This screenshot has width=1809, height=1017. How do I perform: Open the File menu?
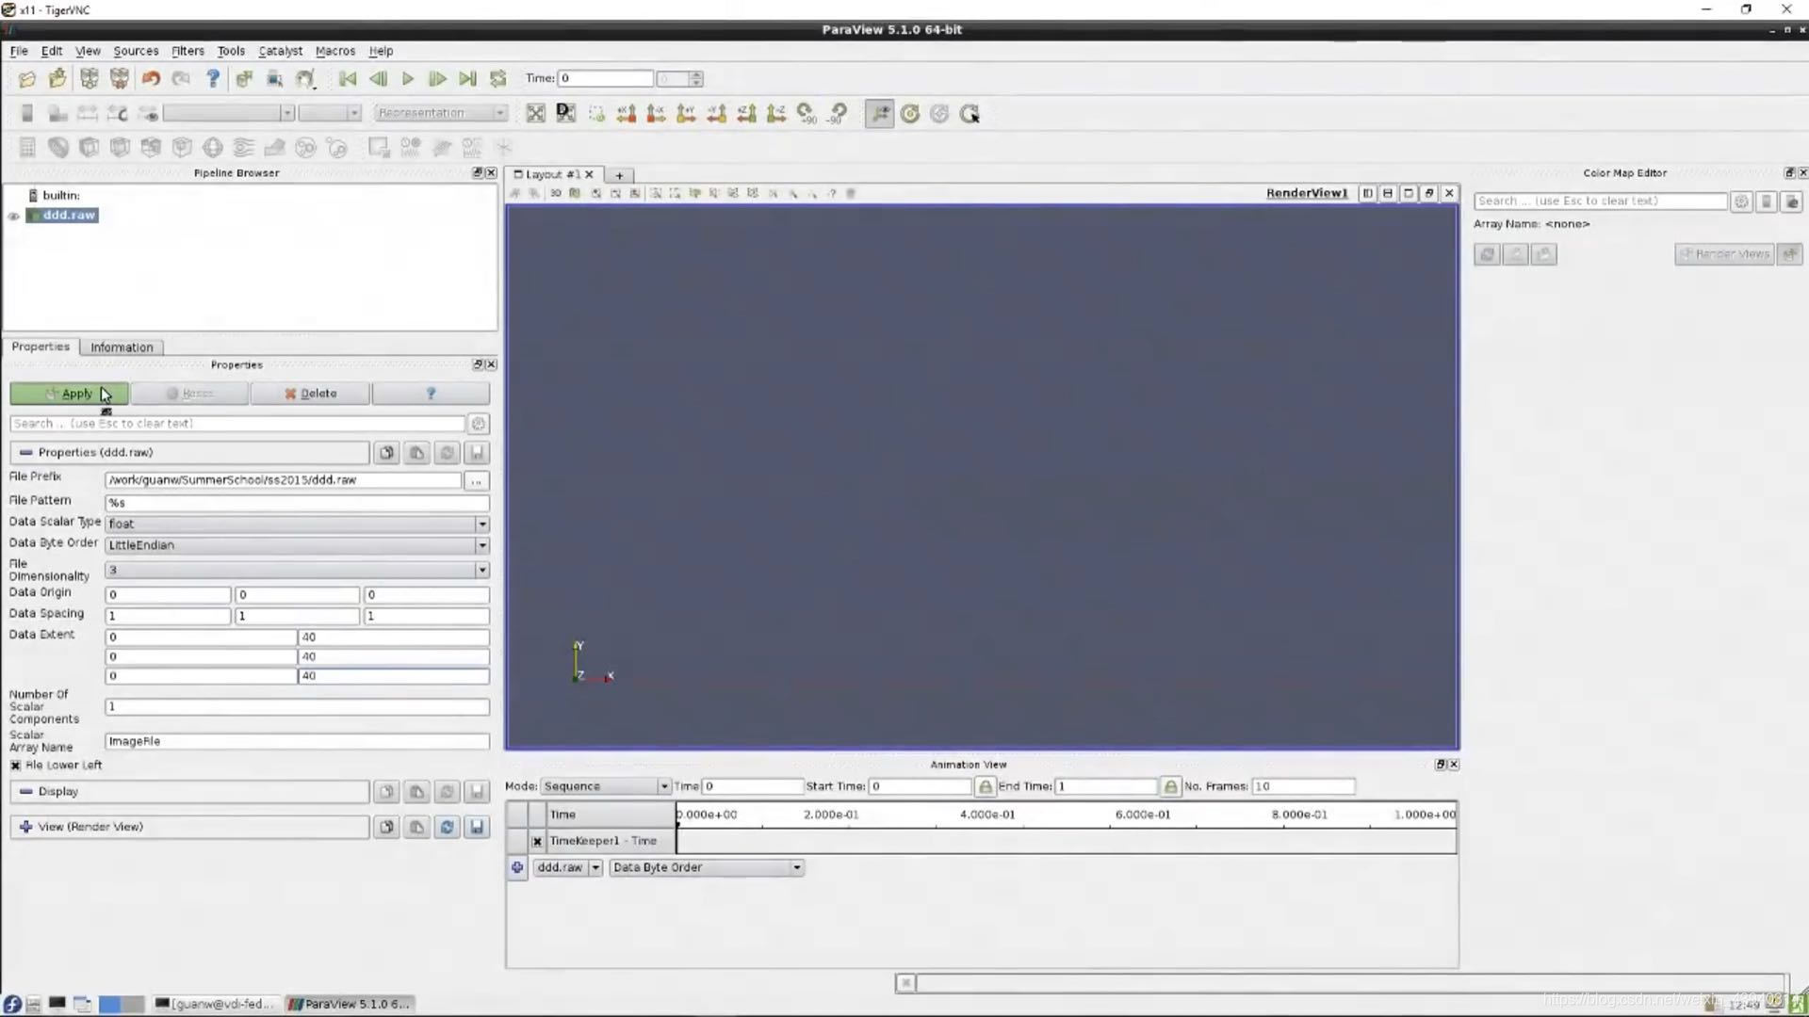click(x=19, y=51)
